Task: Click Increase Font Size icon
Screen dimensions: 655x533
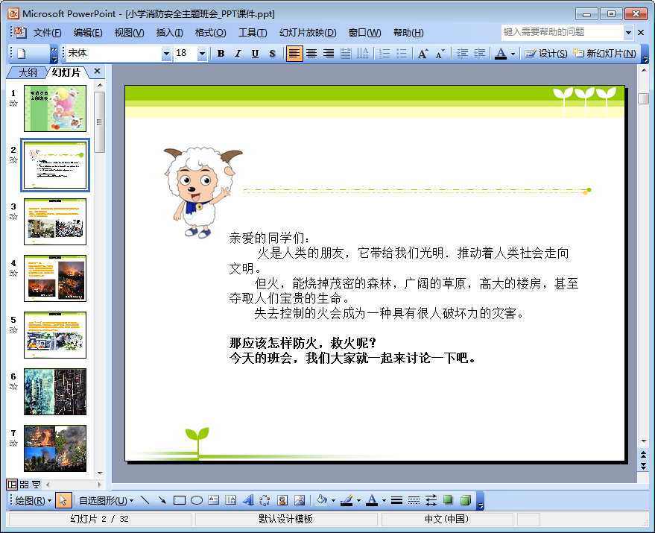Action: 423,54
